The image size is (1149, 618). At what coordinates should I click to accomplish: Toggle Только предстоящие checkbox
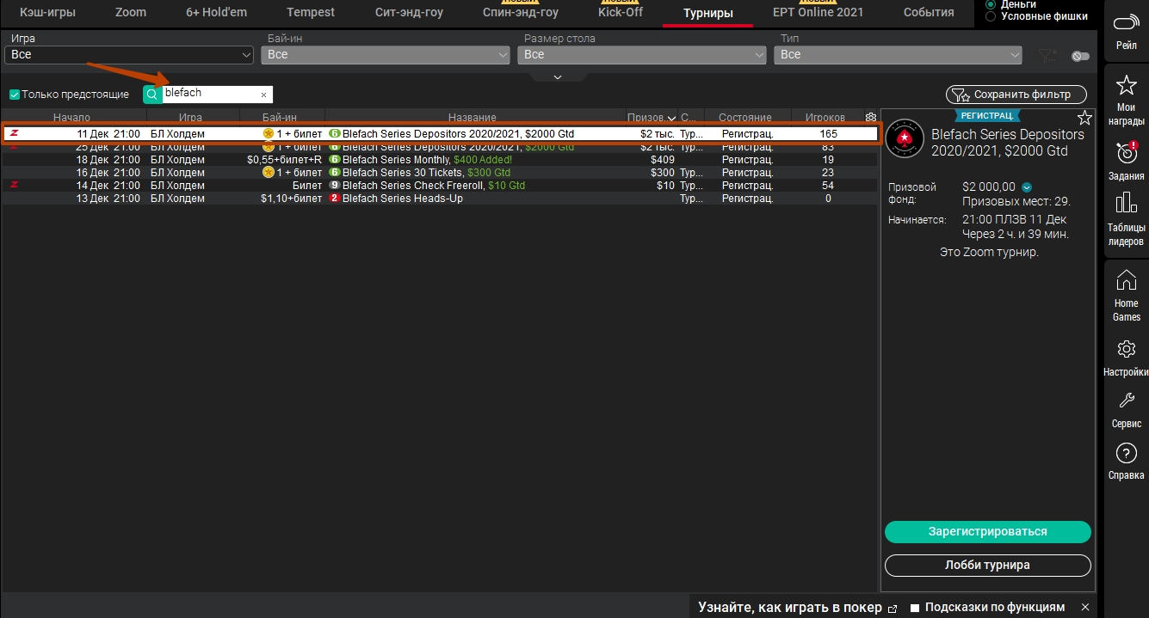14,95
